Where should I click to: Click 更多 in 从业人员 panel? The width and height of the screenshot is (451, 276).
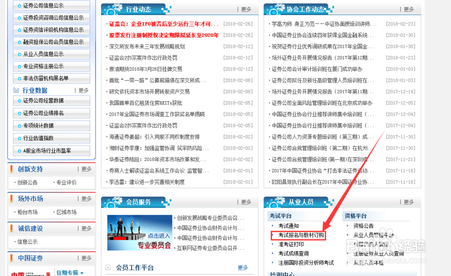click(x=409, y=202)
